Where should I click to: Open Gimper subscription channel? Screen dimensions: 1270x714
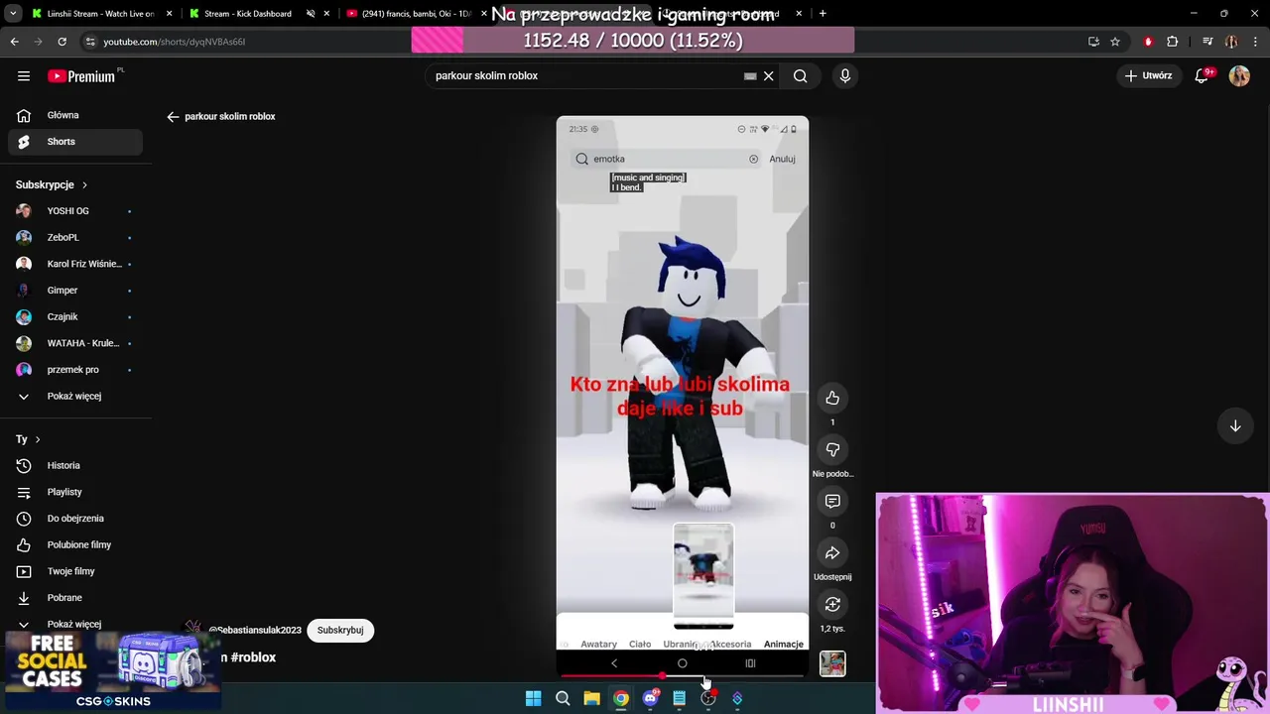click(74, 291)
